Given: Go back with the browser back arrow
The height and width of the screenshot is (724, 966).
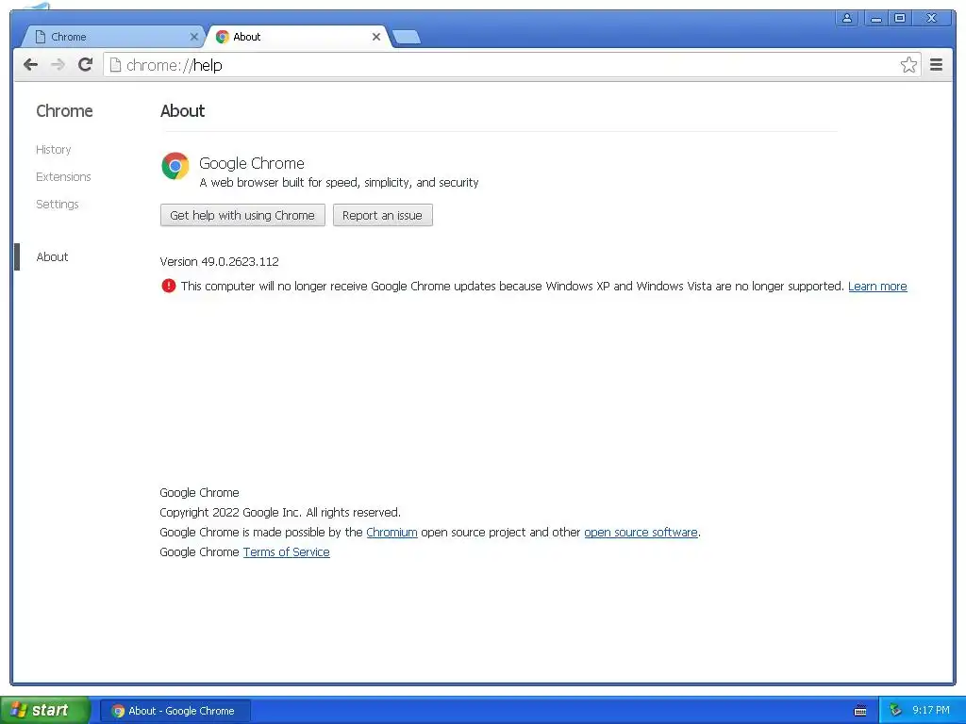Looking at the screenshot, I should [30, 65].
